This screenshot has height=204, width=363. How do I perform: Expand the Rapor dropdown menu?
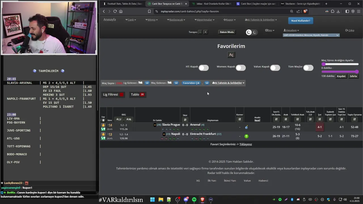tap(230, 20)
